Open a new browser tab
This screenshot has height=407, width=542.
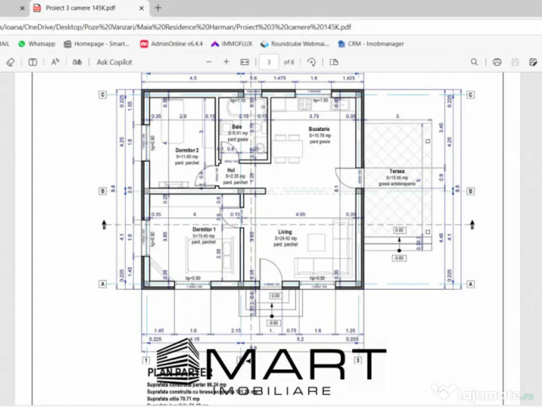pyautogui.click(x=158, y=8)
